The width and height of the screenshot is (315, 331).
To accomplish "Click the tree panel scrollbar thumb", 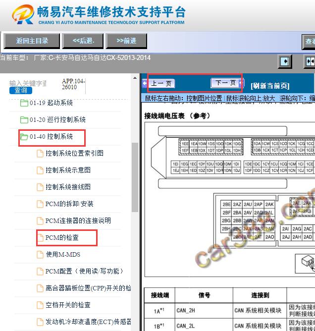I will coord(135,177).
